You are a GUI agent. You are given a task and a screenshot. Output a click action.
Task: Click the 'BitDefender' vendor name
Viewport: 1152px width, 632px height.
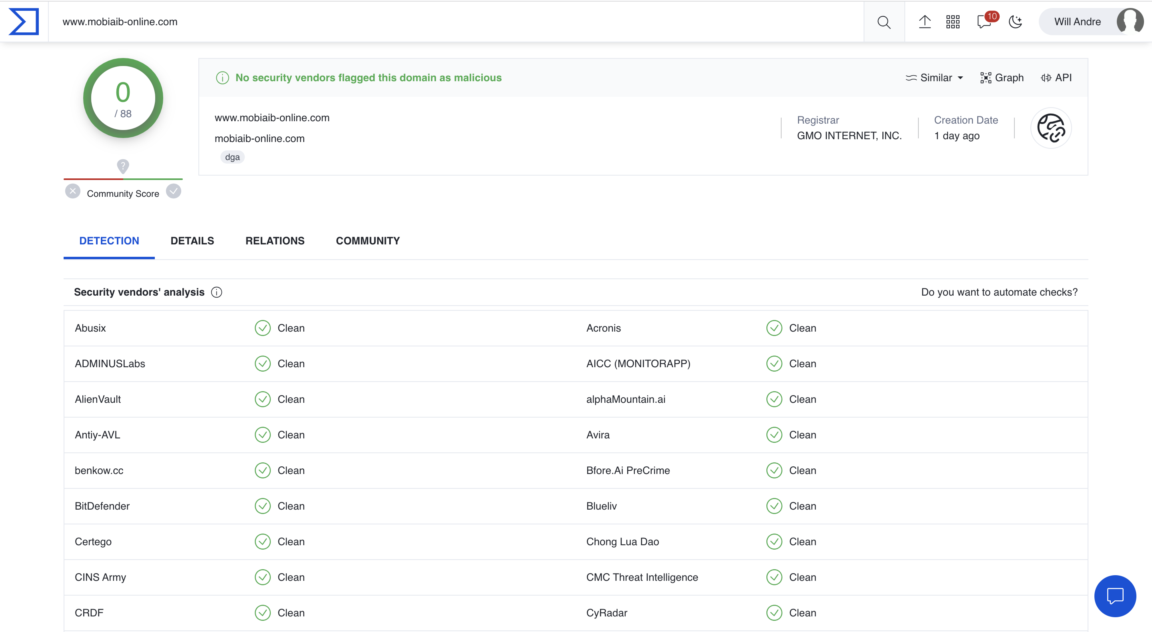point(102,506)
